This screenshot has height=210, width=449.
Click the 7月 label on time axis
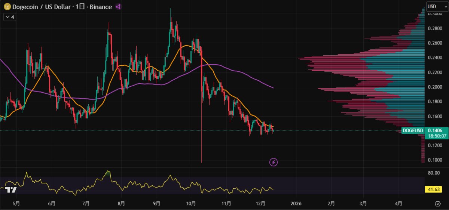(x=86, y=204)
